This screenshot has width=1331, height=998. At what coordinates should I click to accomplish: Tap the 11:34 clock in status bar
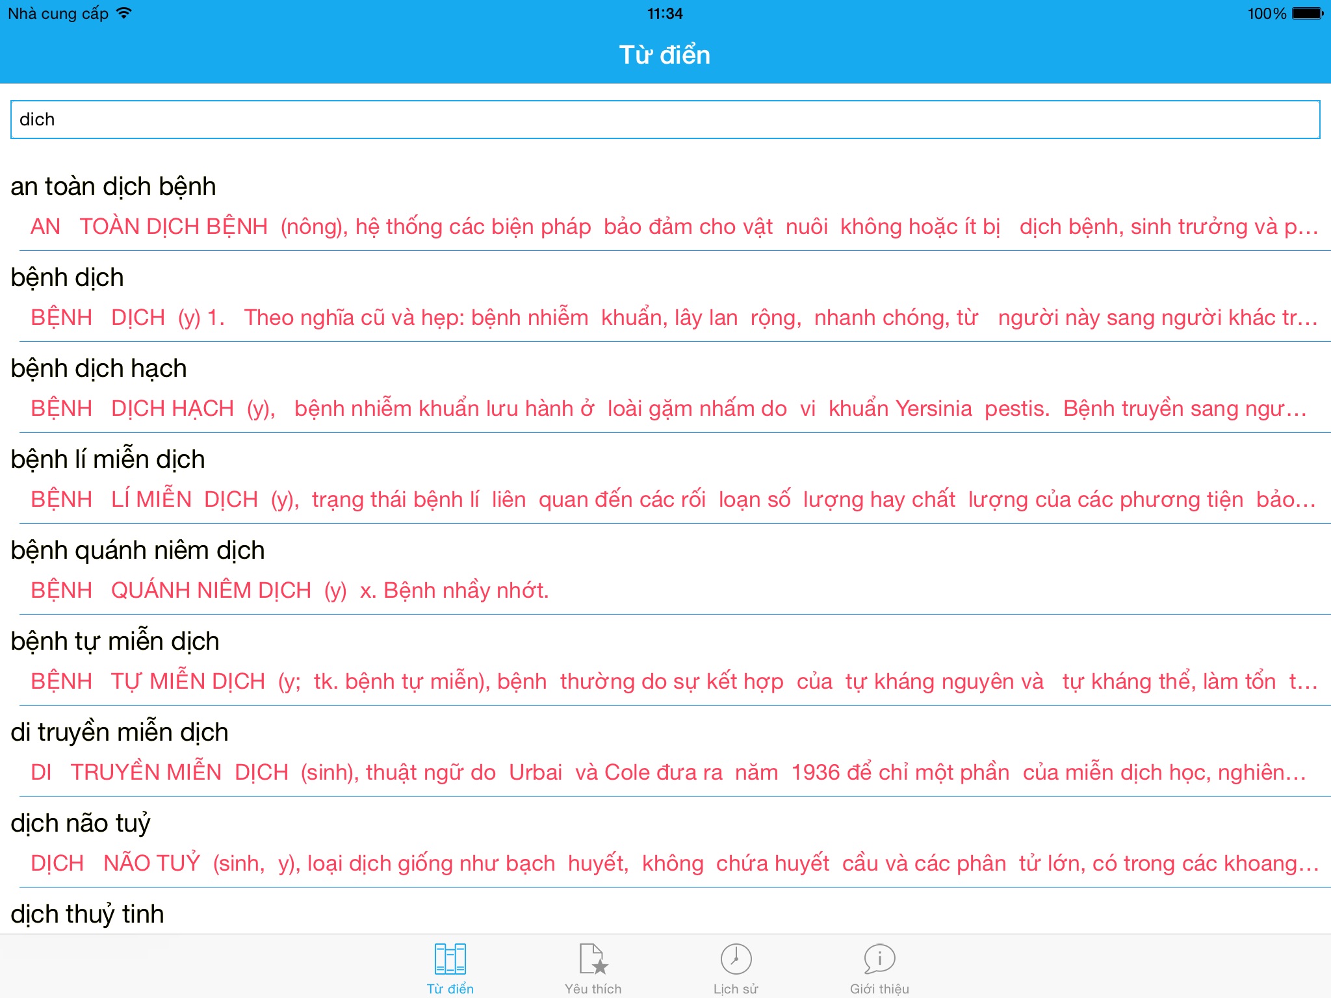(665, 13)
